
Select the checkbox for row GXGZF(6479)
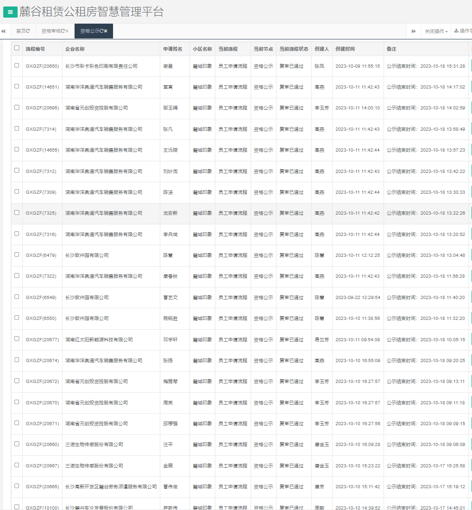(x=17, y=255)
